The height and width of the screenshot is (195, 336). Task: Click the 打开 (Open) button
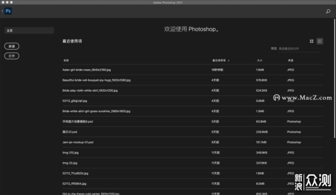coord(12,56)
